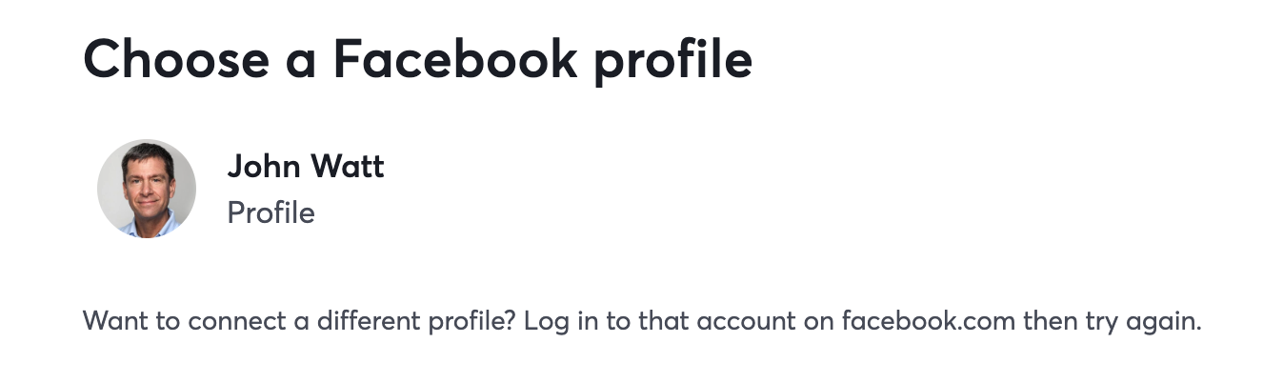Click "Log in" in the help sentence
This screenshot has width=1263, height=383.
561,320
